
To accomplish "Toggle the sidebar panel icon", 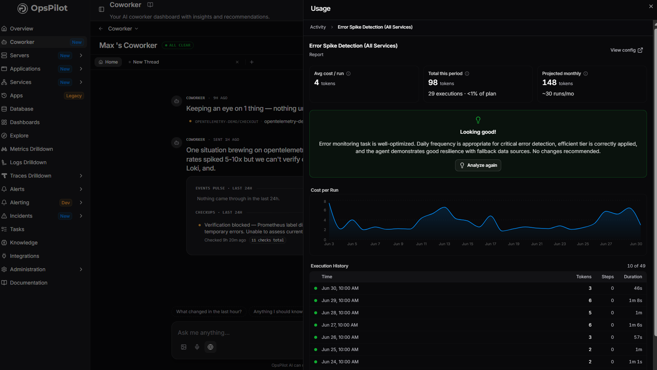I will [102, 9].
